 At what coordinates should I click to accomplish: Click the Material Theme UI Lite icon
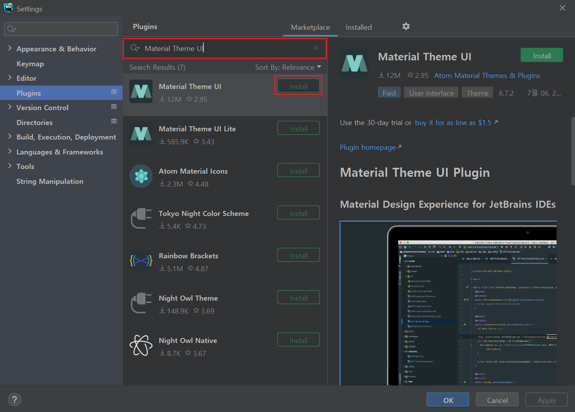click(141, 134)
